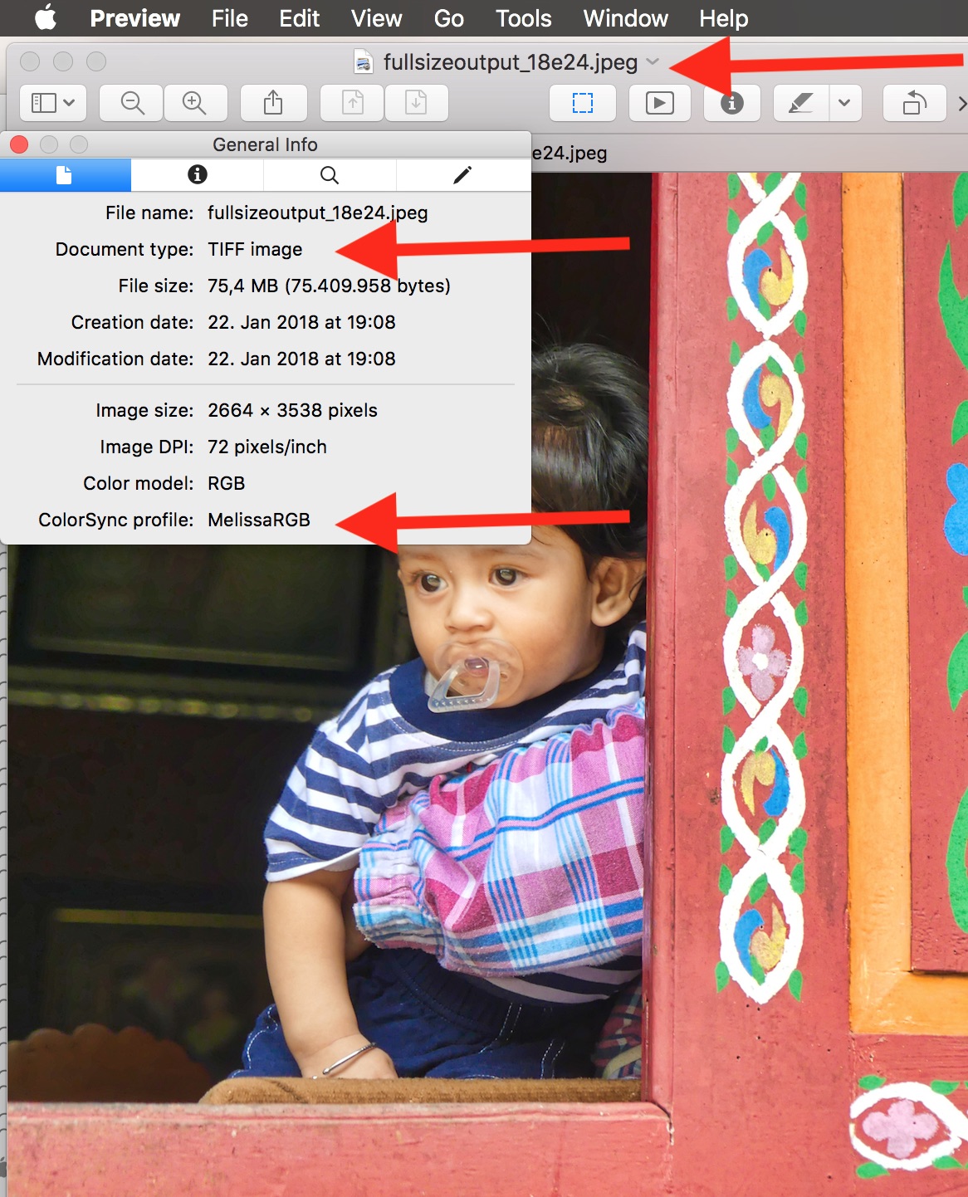Open the Window menu
968x1197 pixels.
625,18
